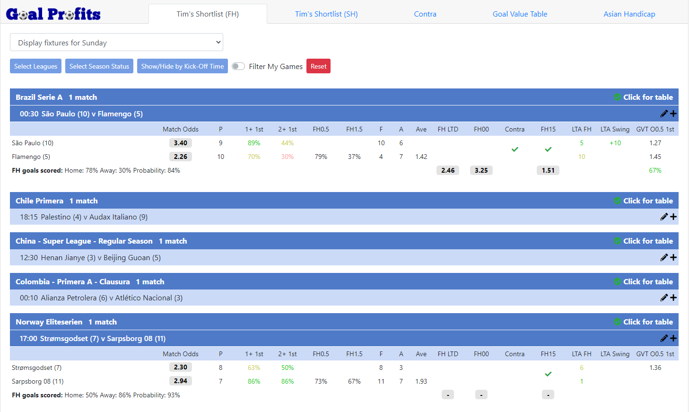Click the Contra checkmark in São Paulo match
The height and width of the screenshot is (412, 689).
click(x=515, y=149)
